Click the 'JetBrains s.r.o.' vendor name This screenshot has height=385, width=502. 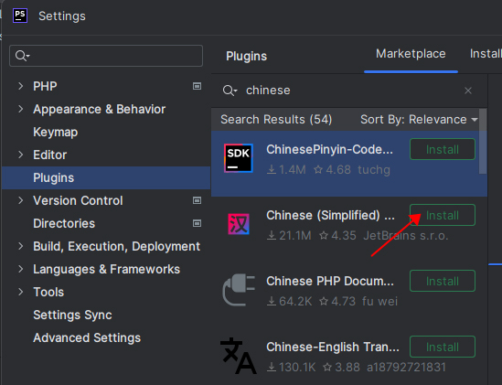tap(406, 236)
